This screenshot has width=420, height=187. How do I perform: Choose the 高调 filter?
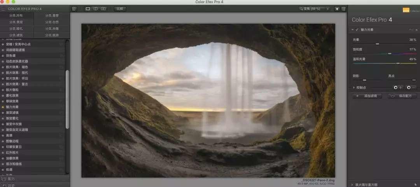pyautogui.click(x=32, y=135)
